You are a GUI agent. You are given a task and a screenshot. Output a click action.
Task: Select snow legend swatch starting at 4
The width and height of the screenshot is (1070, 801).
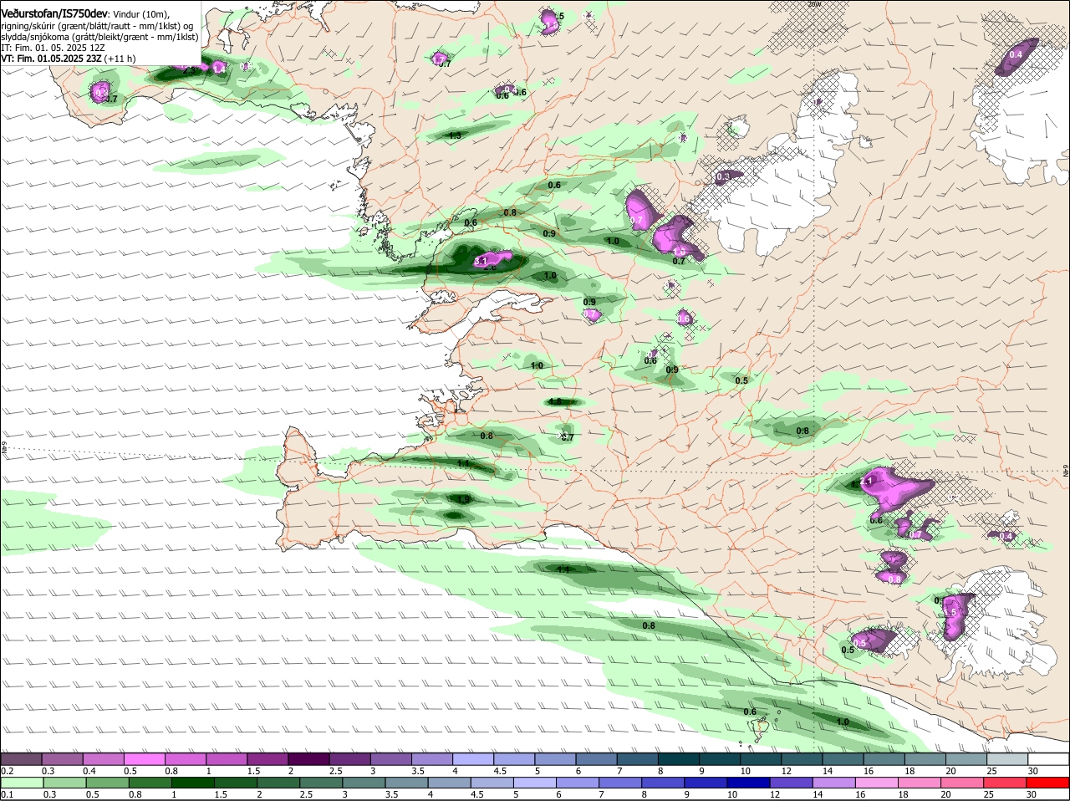tap(473, 759)
